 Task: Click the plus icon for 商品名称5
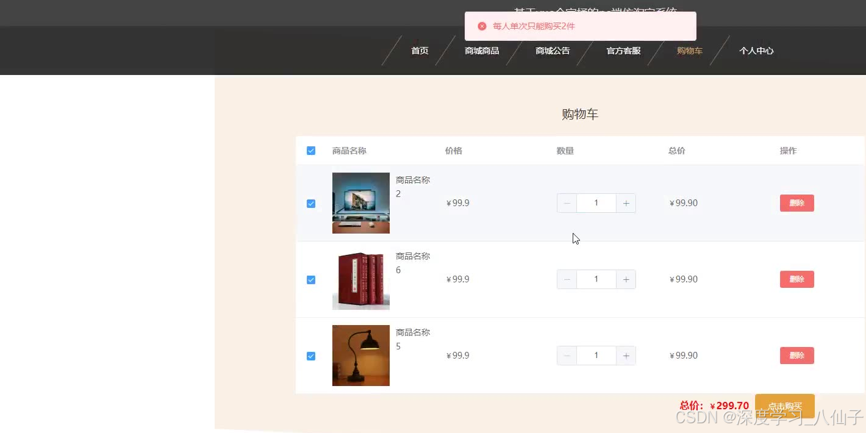pyautogui.click(x=626, y=356)
